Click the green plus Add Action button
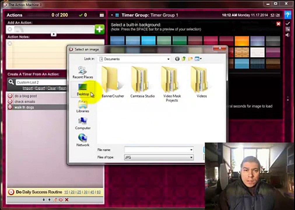Image resolution: width=295 pixels, height=210 pixels. tap(99, 29)
